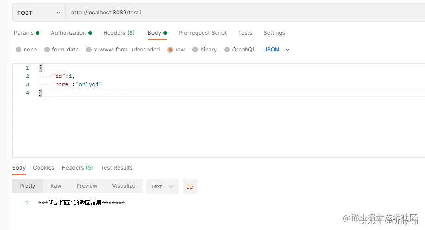Open the request Headers (8) tab
Viewport: 425px width, 230px height.
[119, 33]
